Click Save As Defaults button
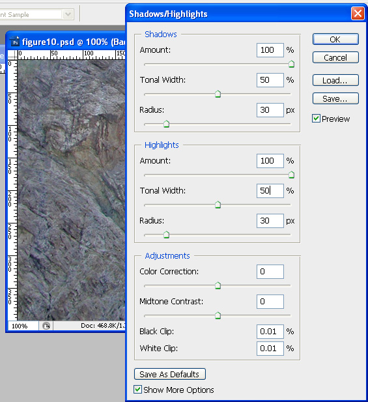The width and height of the screenshot is (368, 402). [x=169, y=374]
